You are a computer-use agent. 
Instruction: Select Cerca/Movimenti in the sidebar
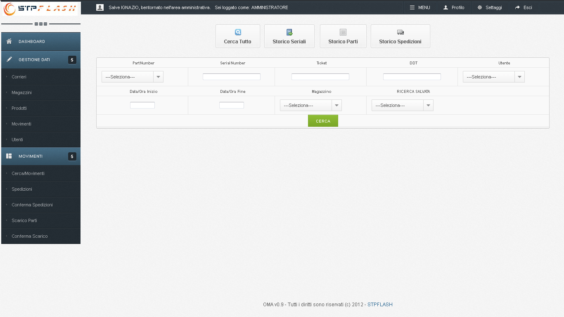pos(28,173)
